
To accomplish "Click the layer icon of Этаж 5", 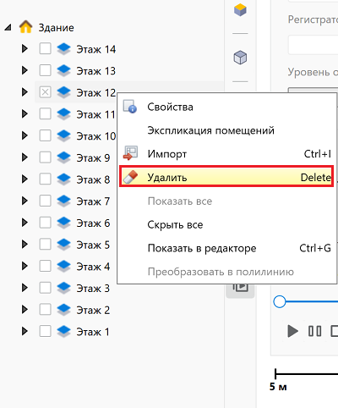I will click(64, 245).
